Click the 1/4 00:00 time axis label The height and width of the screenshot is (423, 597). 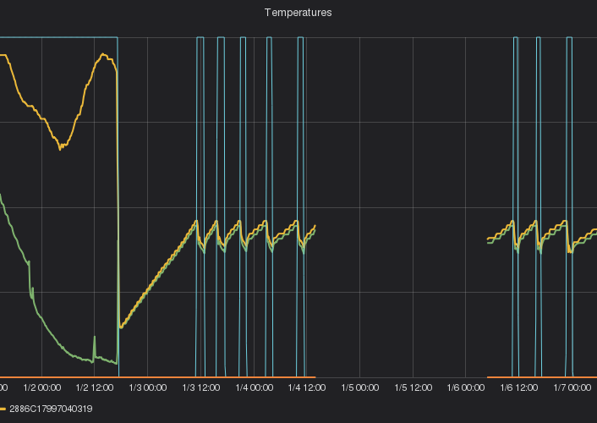tap(255, 387)
